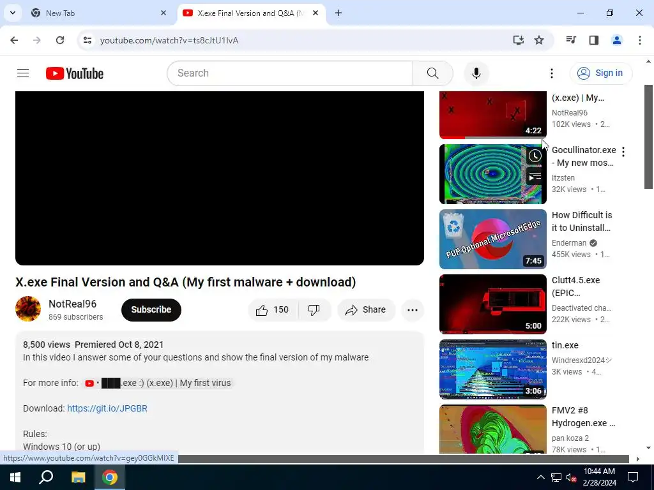This screenshot has width=654, height=490.
Task: Show hidden system tray icons
Action: pos(540,477)
